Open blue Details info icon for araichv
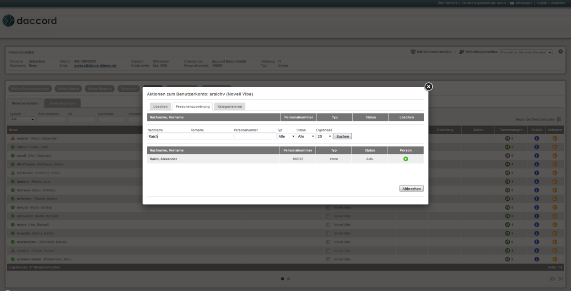The image size is (571, 291). pyautogui.click(x=537, y=138)
